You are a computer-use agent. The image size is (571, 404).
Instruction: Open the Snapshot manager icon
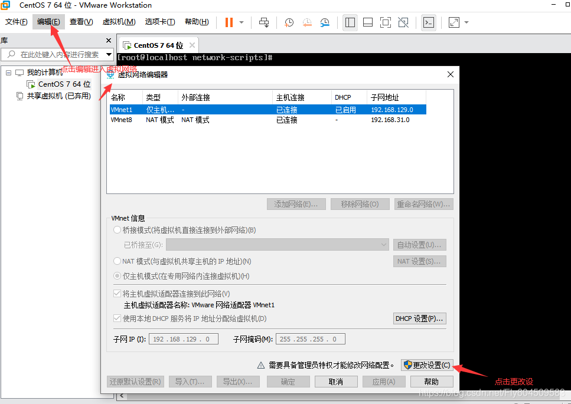tap(325, 22)
